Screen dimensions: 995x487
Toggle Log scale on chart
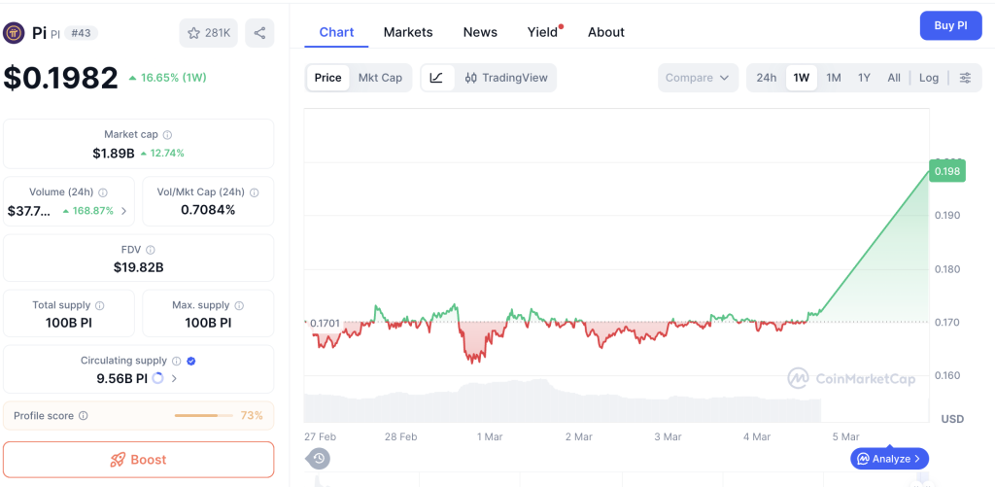928,78
